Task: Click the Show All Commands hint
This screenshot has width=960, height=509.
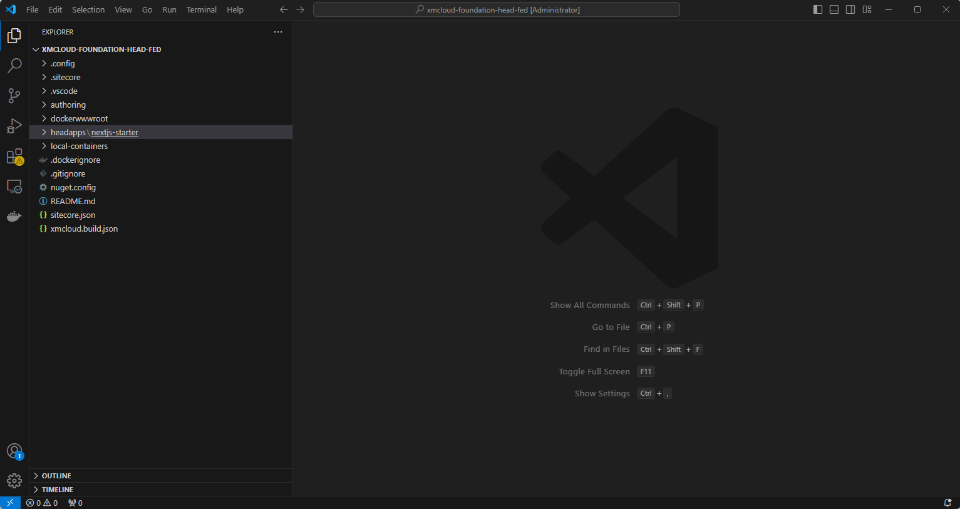Action: pos(590,305)
